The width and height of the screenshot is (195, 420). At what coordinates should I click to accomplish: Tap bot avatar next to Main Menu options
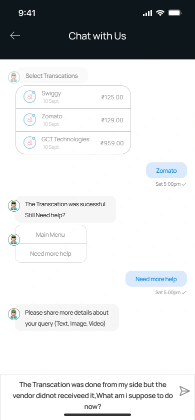(x=14, y=239)
